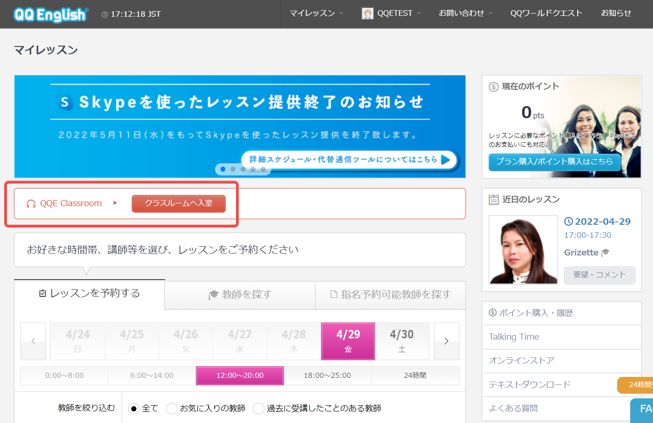Open the マイレッスン dropdown menu

316,13
